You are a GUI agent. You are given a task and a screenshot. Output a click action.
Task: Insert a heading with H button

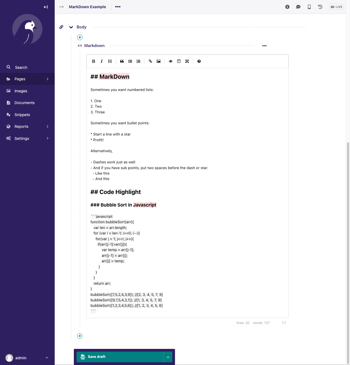(x=110, y=61)
